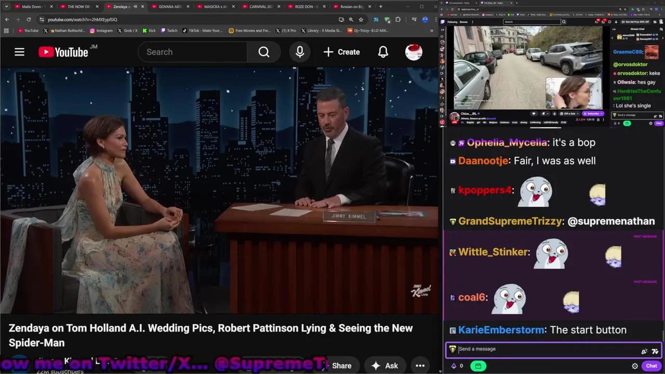The width and height of the screenshot is (665, 374).
Task: Open the Jimmy Kimmel video player
Action: pyautogui.click(x=219, y=190)
